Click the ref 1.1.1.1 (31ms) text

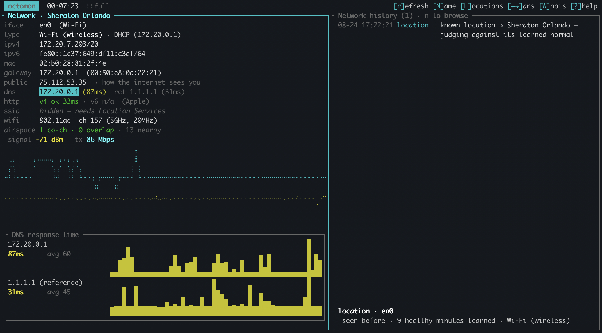[149, 92]
